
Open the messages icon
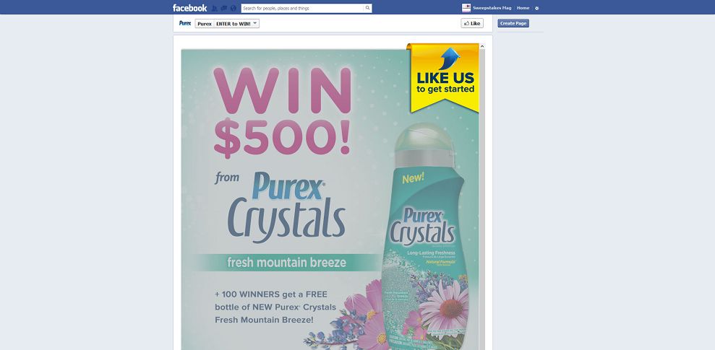[x=224, y=8]
